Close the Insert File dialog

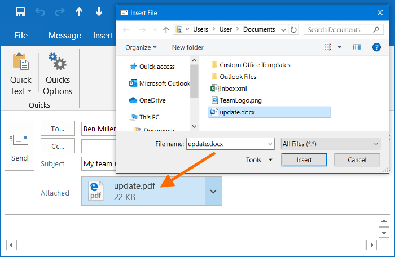tap(380, 12)
